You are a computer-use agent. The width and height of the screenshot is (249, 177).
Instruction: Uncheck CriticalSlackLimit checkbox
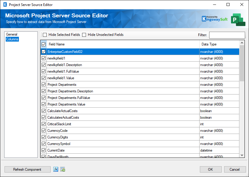pyautogui.click(x=43, y=124)
